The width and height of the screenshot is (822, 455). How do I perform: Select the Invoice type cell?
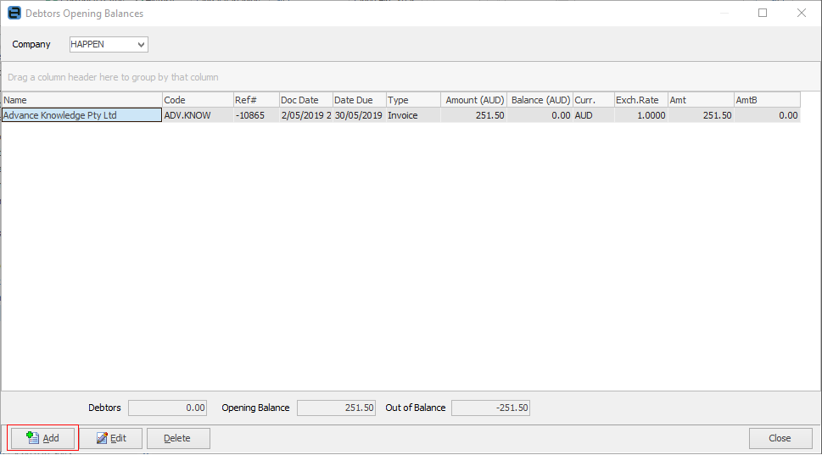(414, 115)
